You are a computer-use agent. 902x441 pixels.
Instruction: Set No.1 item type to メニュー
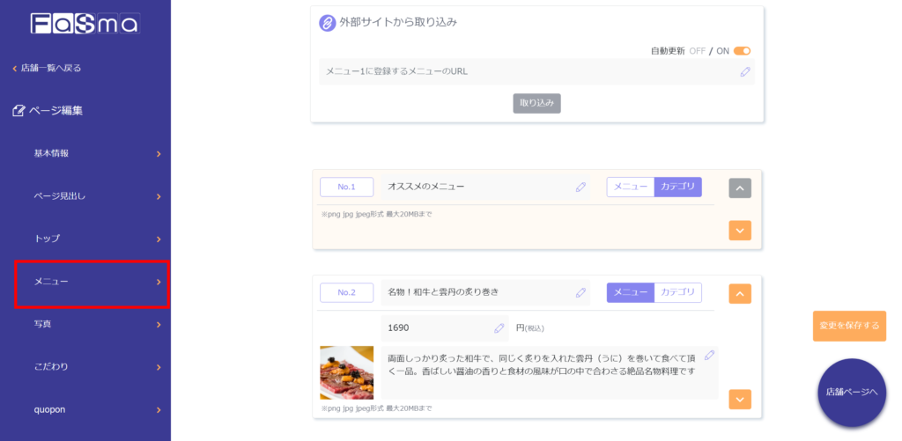pos(630,187)
